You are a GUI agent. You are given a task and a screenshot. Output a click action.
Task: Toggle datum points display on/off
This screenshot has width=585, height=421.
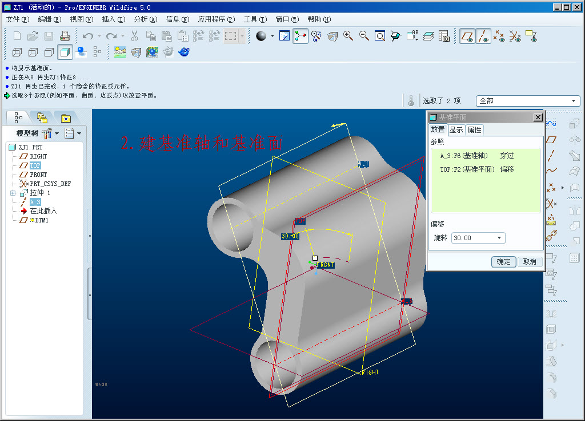coord(499,36)
